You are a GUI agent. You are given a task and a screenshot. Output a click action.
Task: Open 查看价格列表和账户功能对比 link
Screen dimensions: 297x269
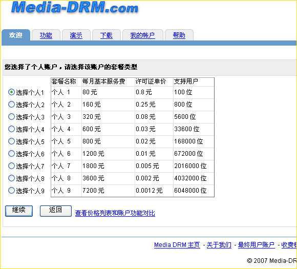pyautogui.click(x=115, y=213)
